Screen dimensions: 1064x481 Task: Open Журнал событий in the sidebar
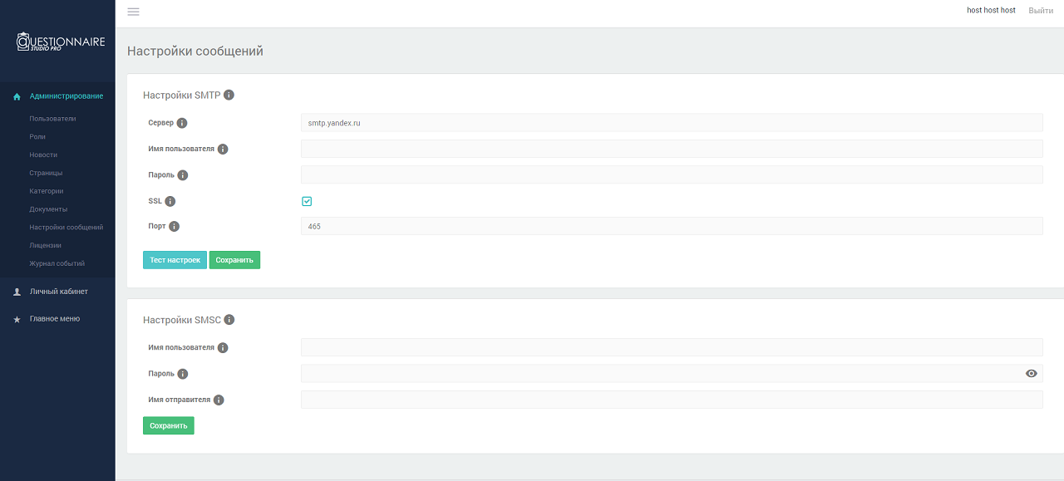[x=57, y=264]
